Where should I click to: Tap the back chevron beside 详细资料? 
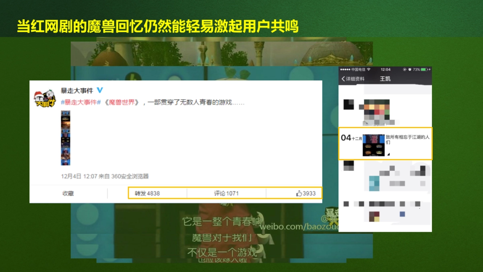[343, 78]
